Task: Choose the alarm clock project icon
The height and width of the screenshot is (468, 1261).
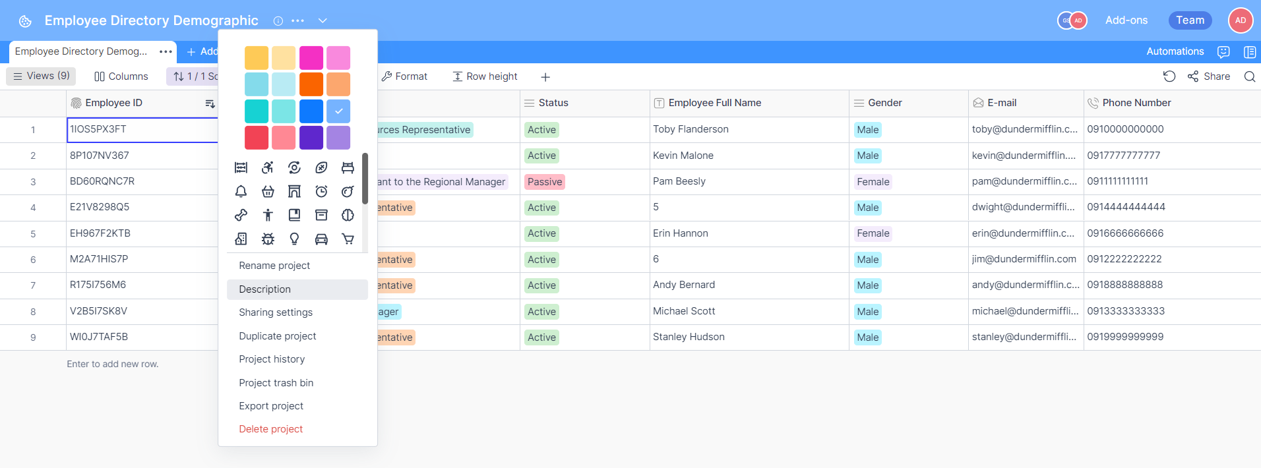Action: [x=321, y=192]
